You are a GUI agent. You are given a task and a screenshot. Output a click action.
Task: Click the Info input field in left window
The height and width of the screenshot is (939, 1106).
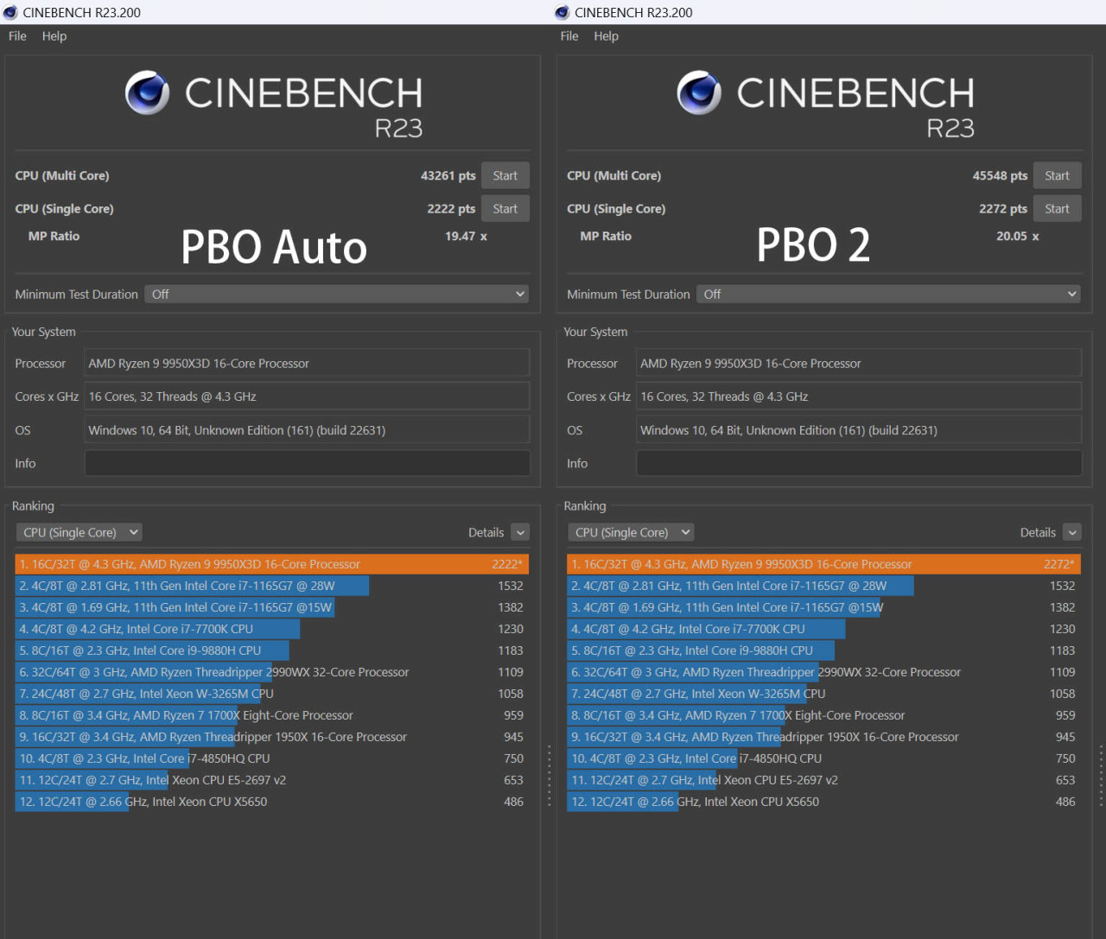click(307, 464)
